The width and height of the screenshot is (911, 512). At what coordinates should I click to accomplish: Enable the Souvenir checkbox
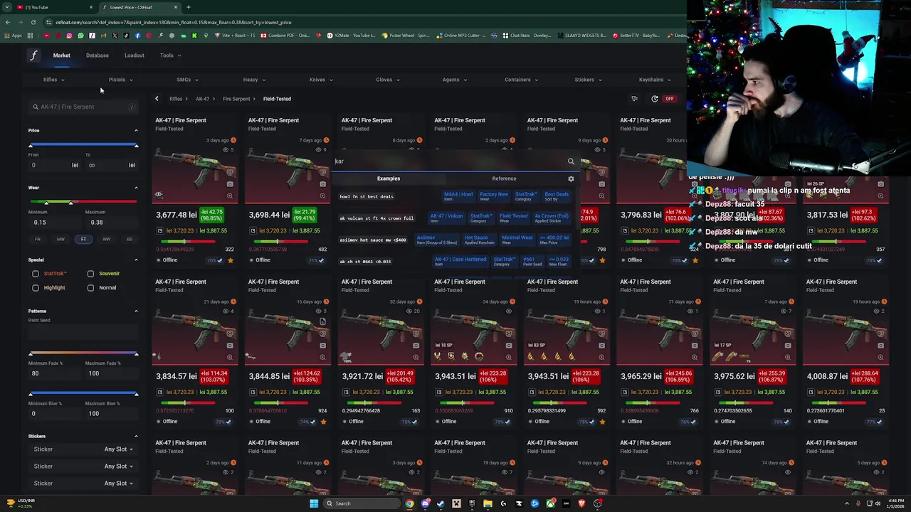coord(90,273)
